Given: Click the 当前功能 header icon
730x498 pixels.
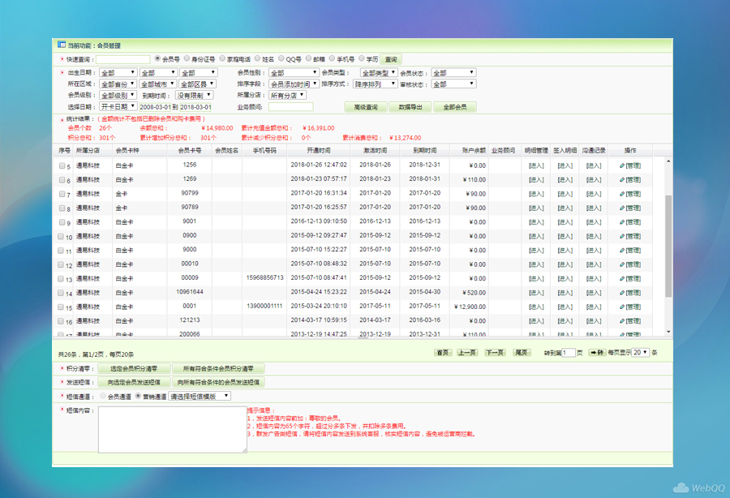Looking at the screenshot, I should point(62,45).
